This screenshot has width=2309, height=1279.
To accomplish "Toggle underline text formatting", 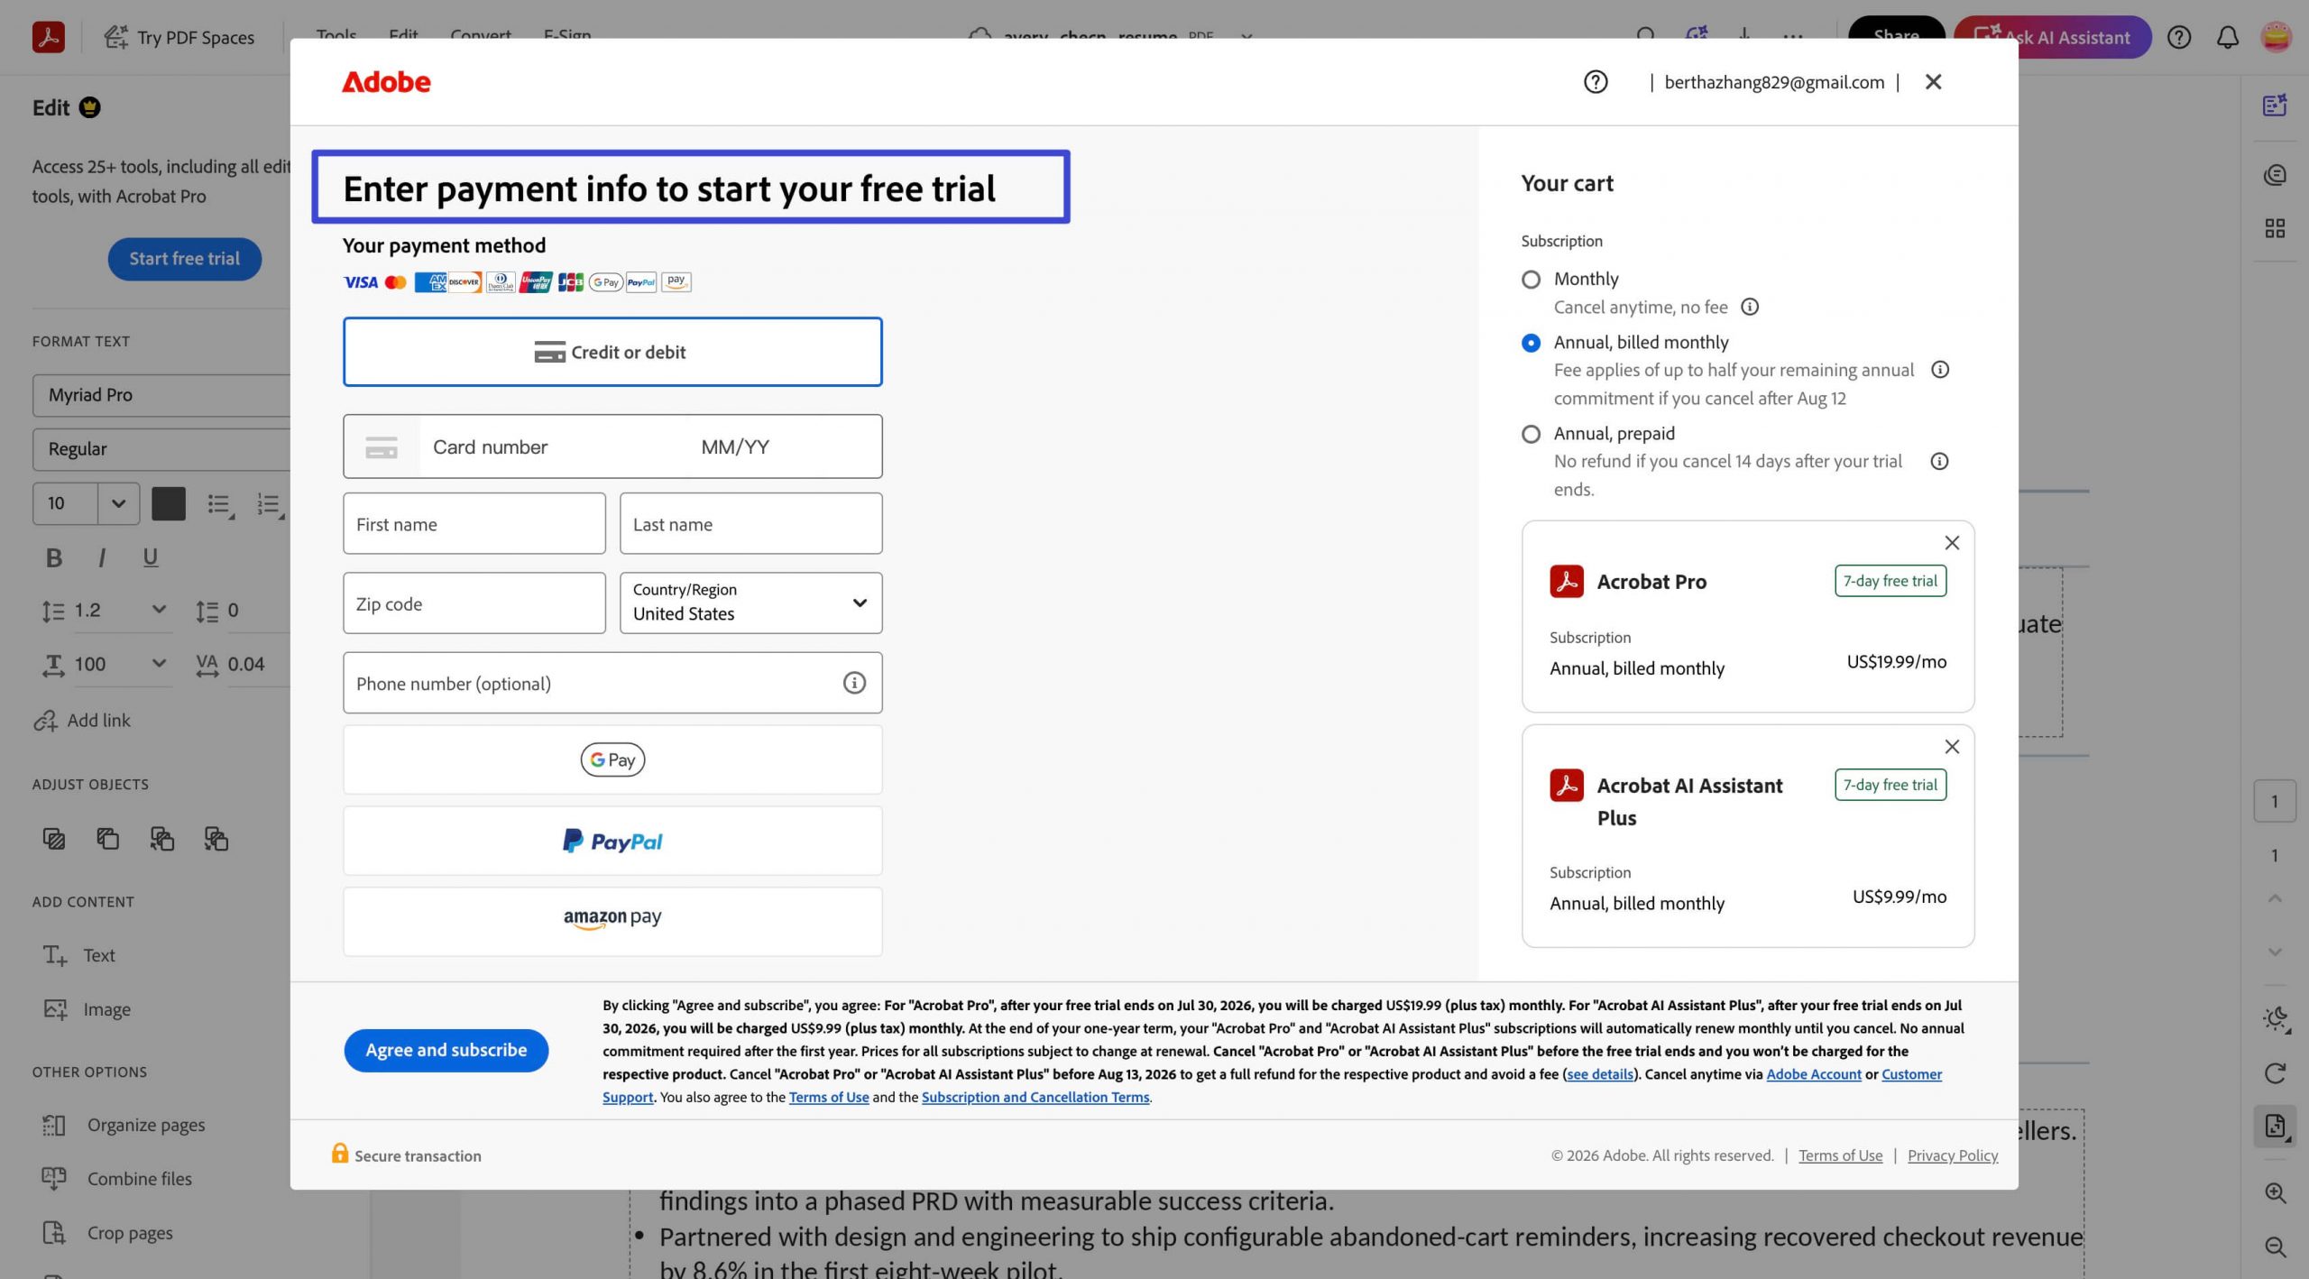I will [151, 557].
